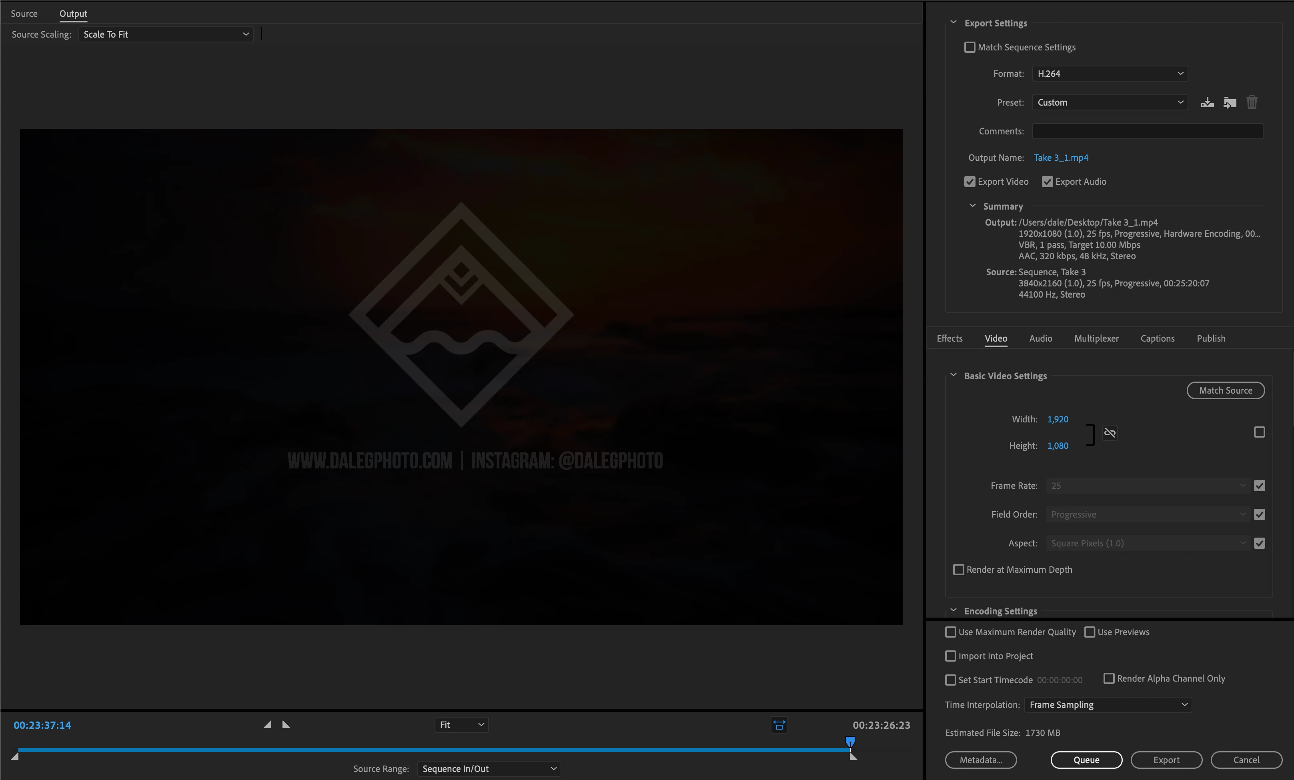Enable Use Maximum Render Quality
Viewport: 1294px width, 780px height.
coord(951,632)
